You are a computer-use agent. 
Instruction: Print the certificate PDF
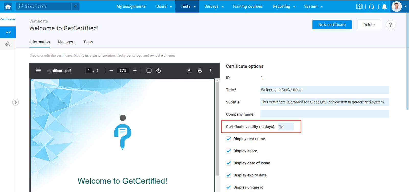200,71
